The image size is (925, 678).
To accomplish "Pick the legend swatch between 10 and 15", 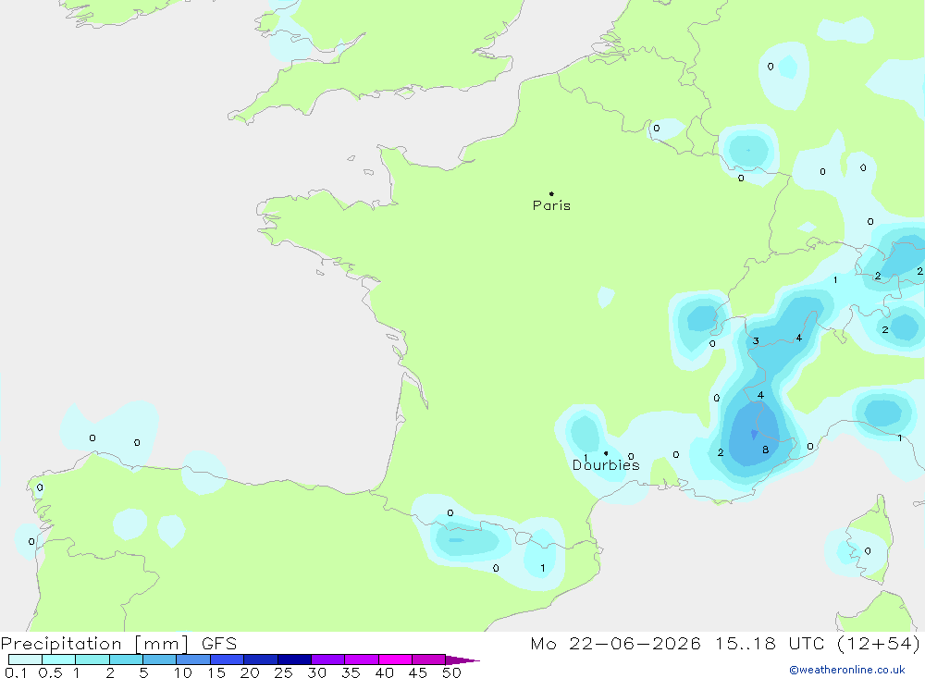I will pyautogui.click(x=193, y=660).
